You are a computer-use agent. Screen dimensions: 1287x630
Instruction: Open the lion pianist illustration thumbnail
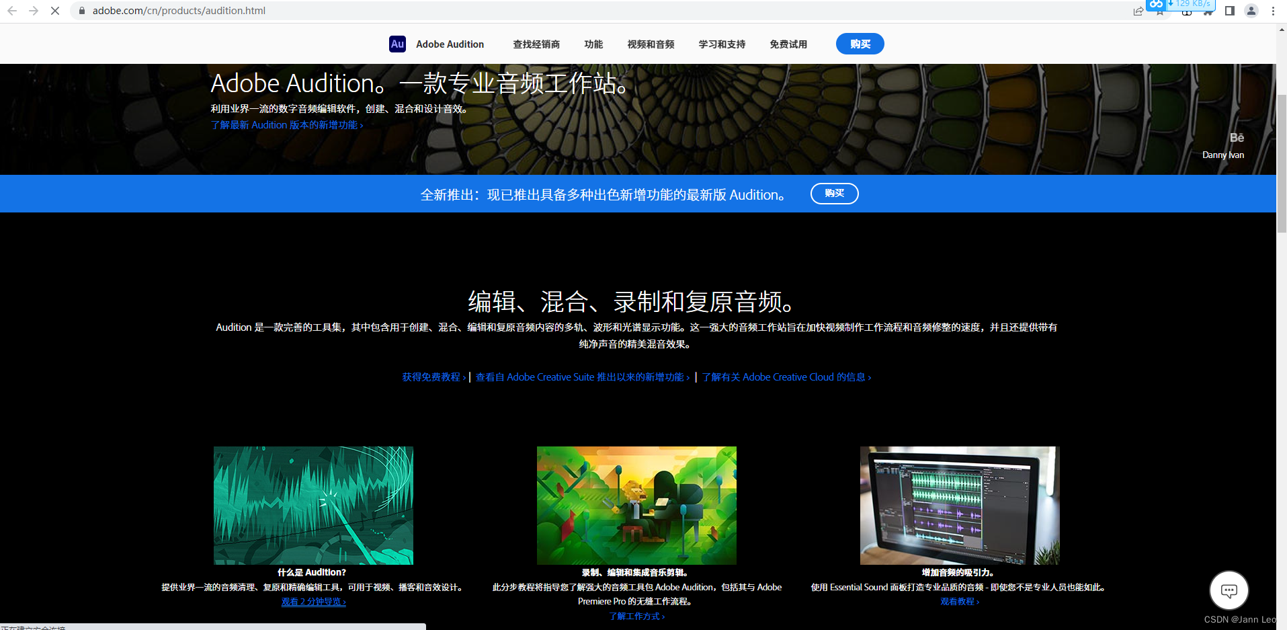pos(636,506)
